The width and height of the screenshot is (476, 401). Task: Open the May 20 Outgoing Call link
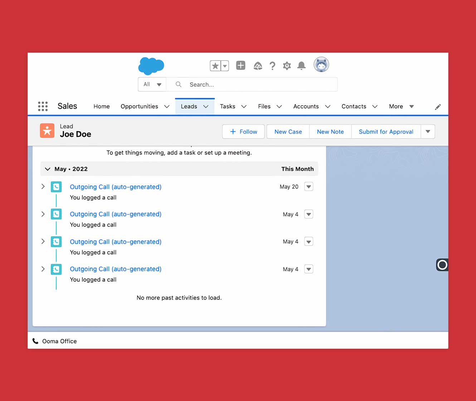tap(116, 187)
